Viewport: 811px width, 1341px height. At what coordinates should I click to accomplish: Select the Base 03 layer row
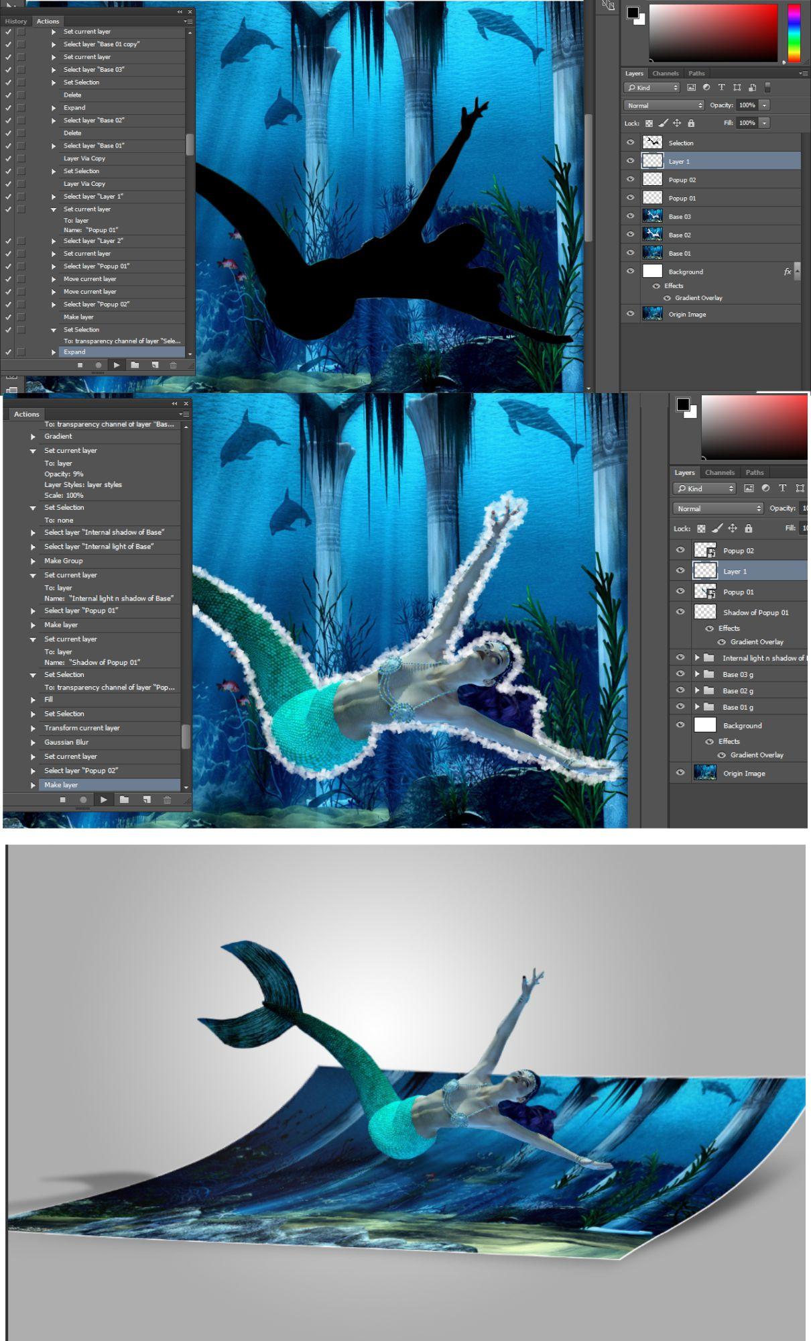(x=711, y=216)
